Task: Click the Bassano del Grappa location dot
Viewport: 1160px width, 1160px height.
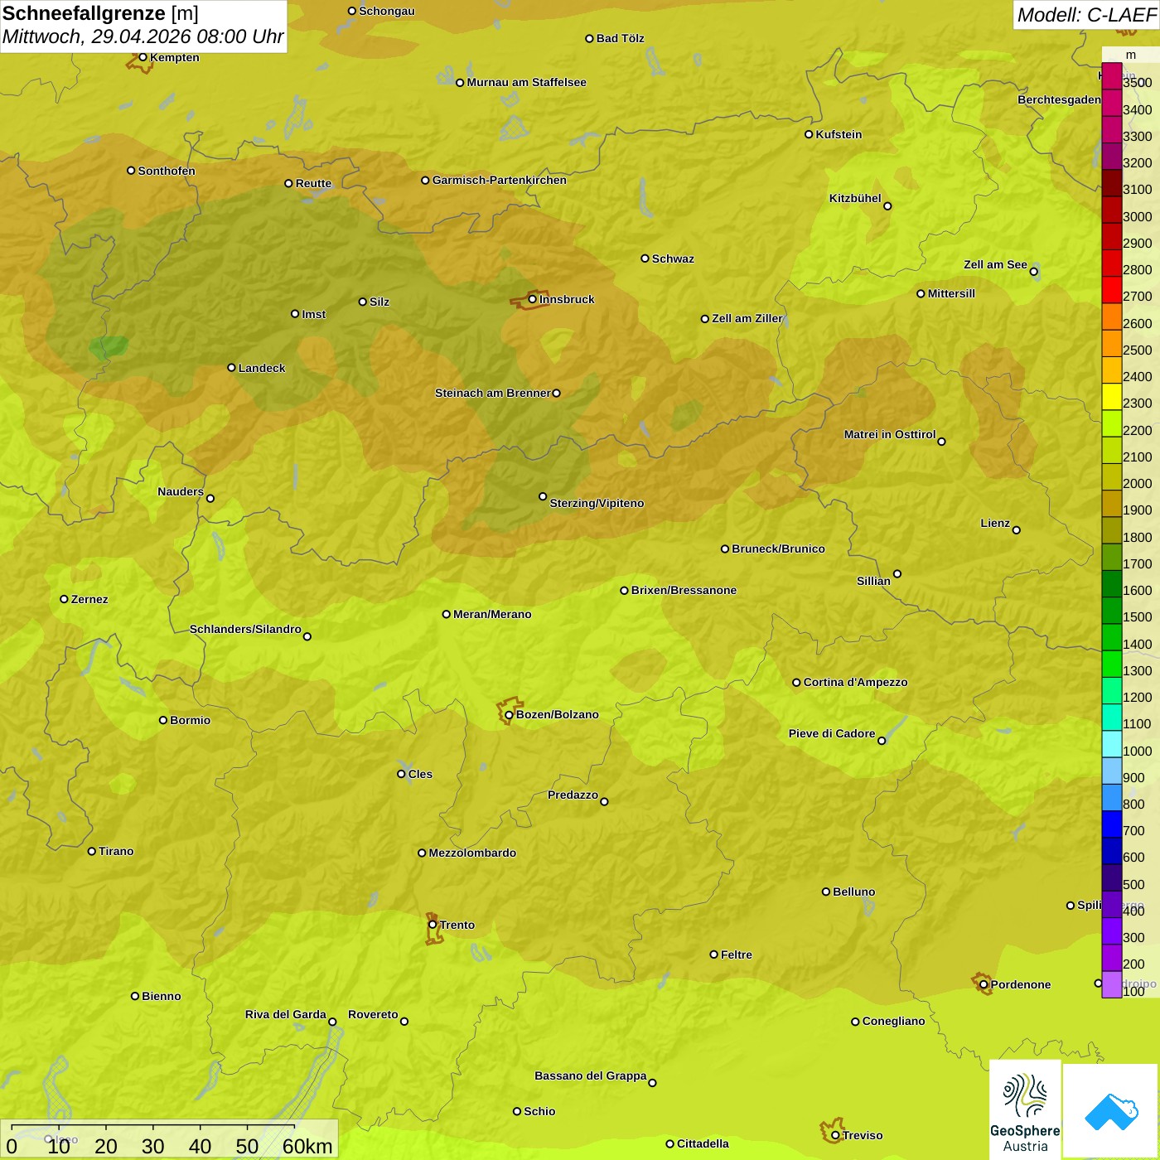Action: (652, 1083)
